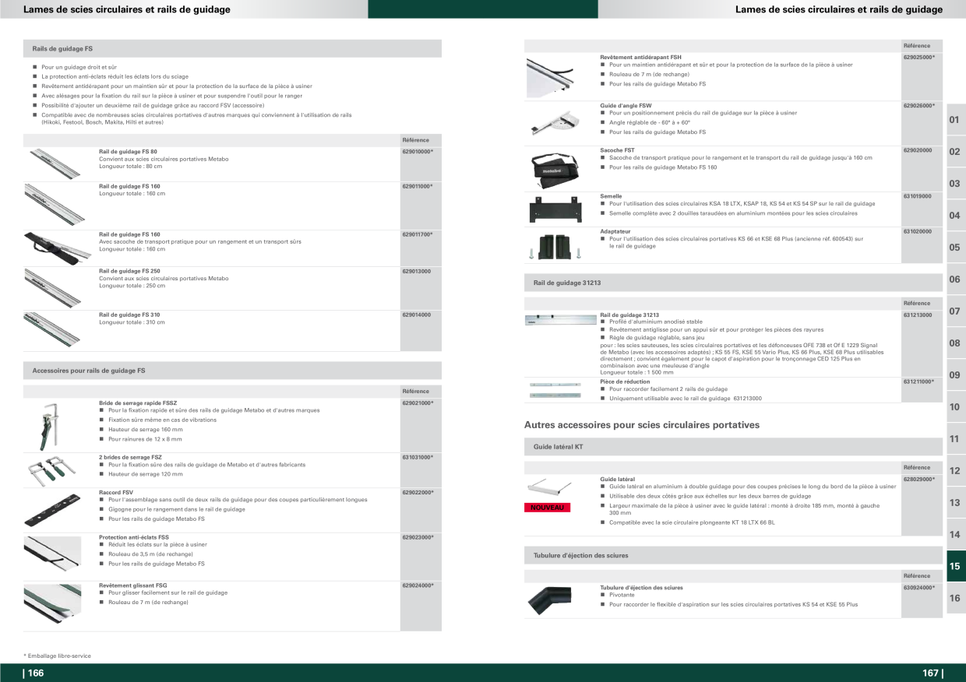The height and width of the screenshot is (682, 966).
Task: Select chapter tab 07
Action: (x=956, y=311)
